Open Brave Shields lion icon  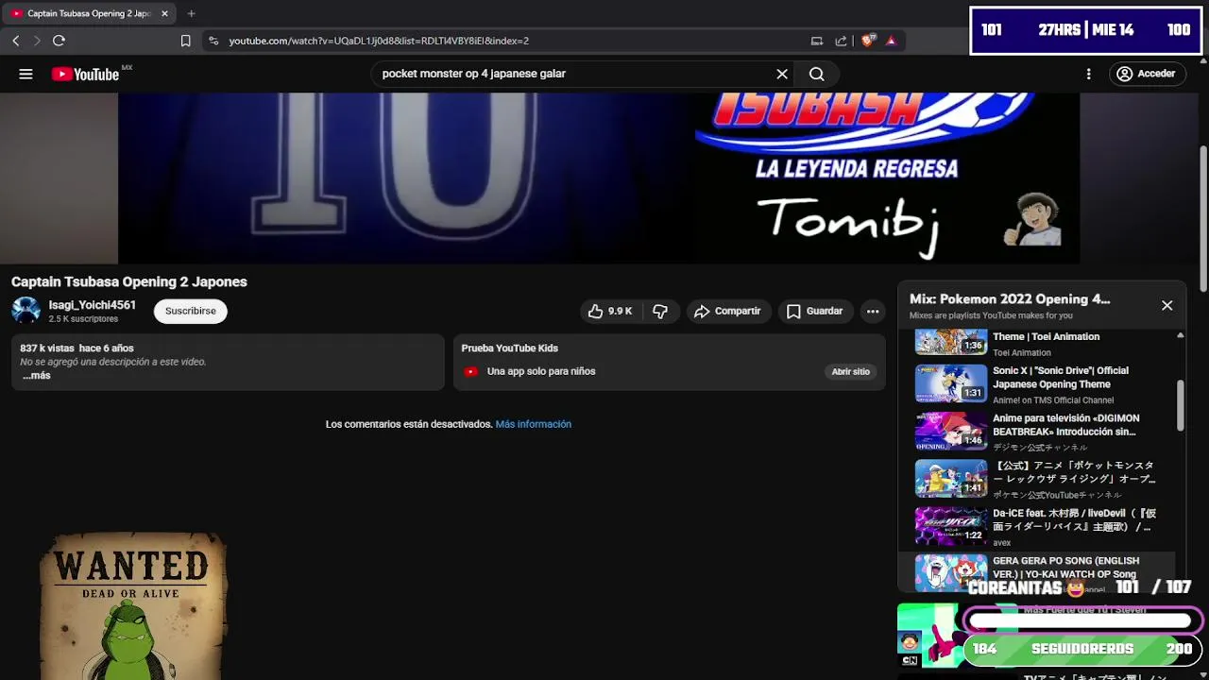868,41
